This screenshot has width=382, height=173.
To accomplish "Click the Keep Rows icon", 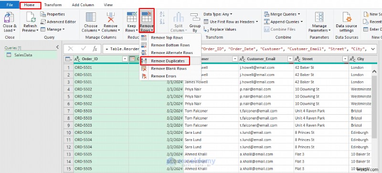I will click(132, 17).
